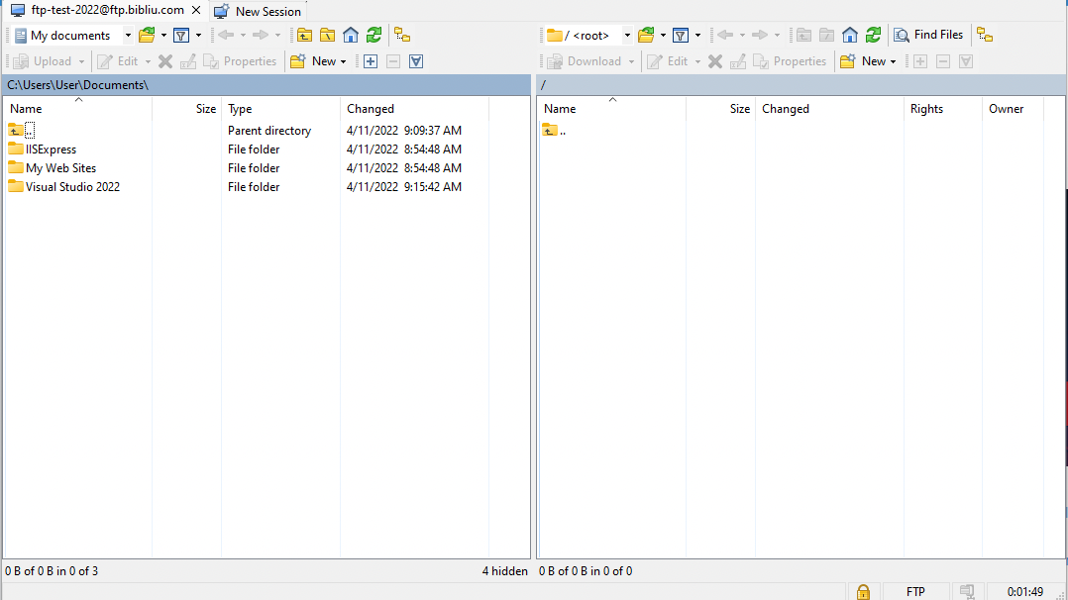1068x600 pixels.
Task: Open the My documents drive dropdown
Action: click(128, 36)
